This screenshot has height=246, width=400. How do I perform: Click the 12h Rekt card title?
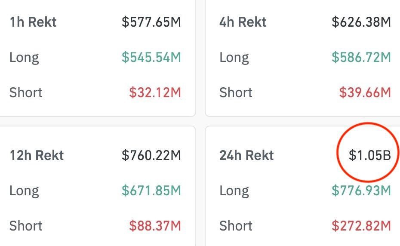(37, 155)
